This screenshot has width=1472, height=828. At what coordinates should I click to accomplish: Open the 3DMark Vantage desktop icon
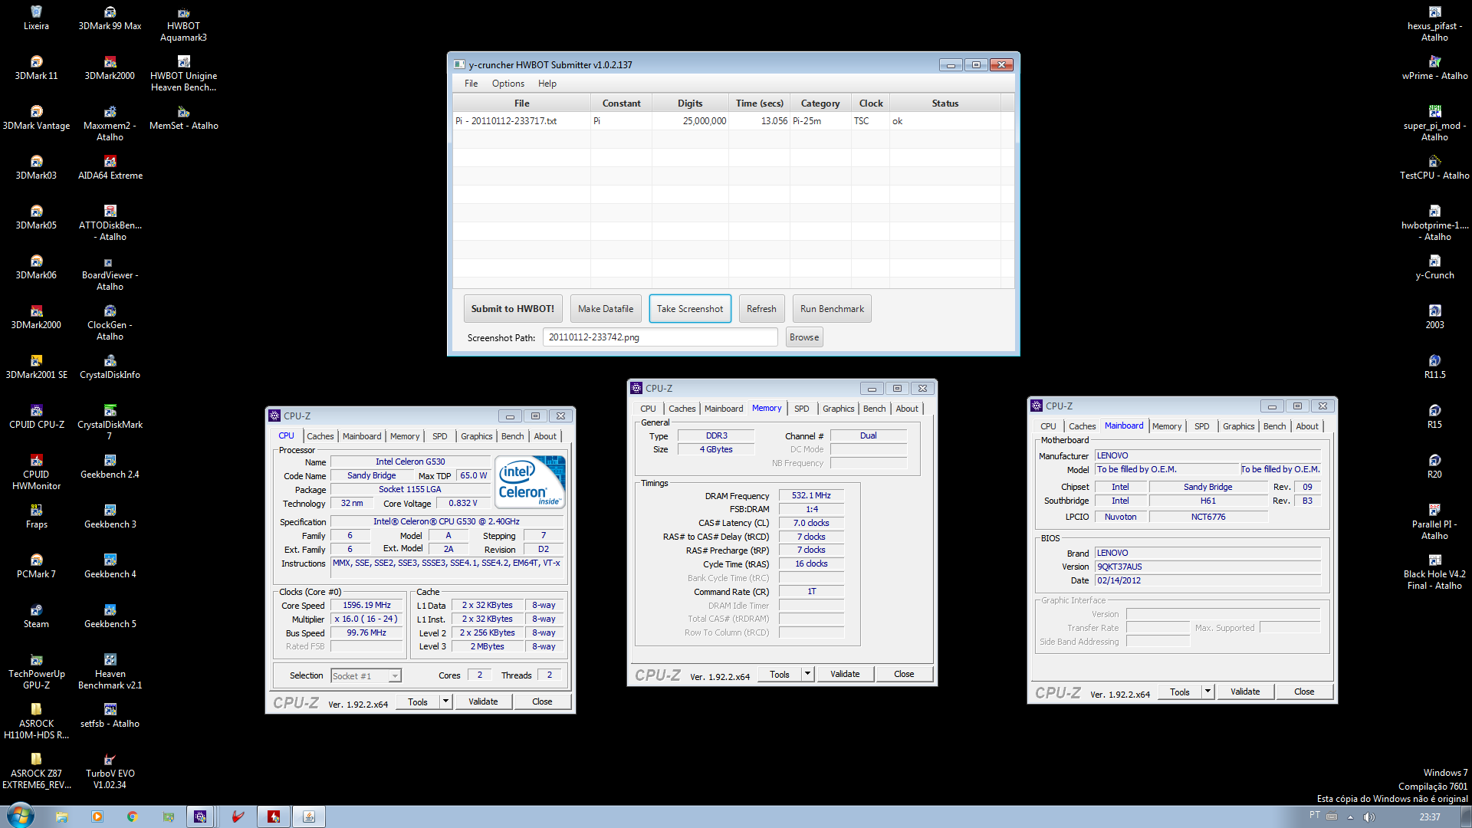[x=36, y=118]
